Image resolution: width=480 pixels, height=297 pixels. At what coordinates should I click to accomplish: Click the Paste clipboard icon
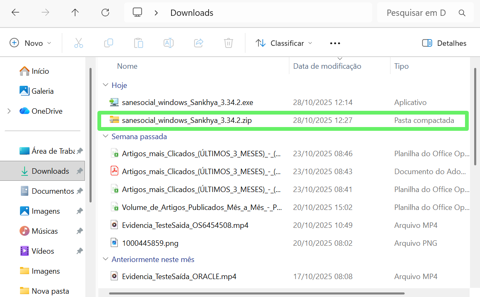coord(138,43)
